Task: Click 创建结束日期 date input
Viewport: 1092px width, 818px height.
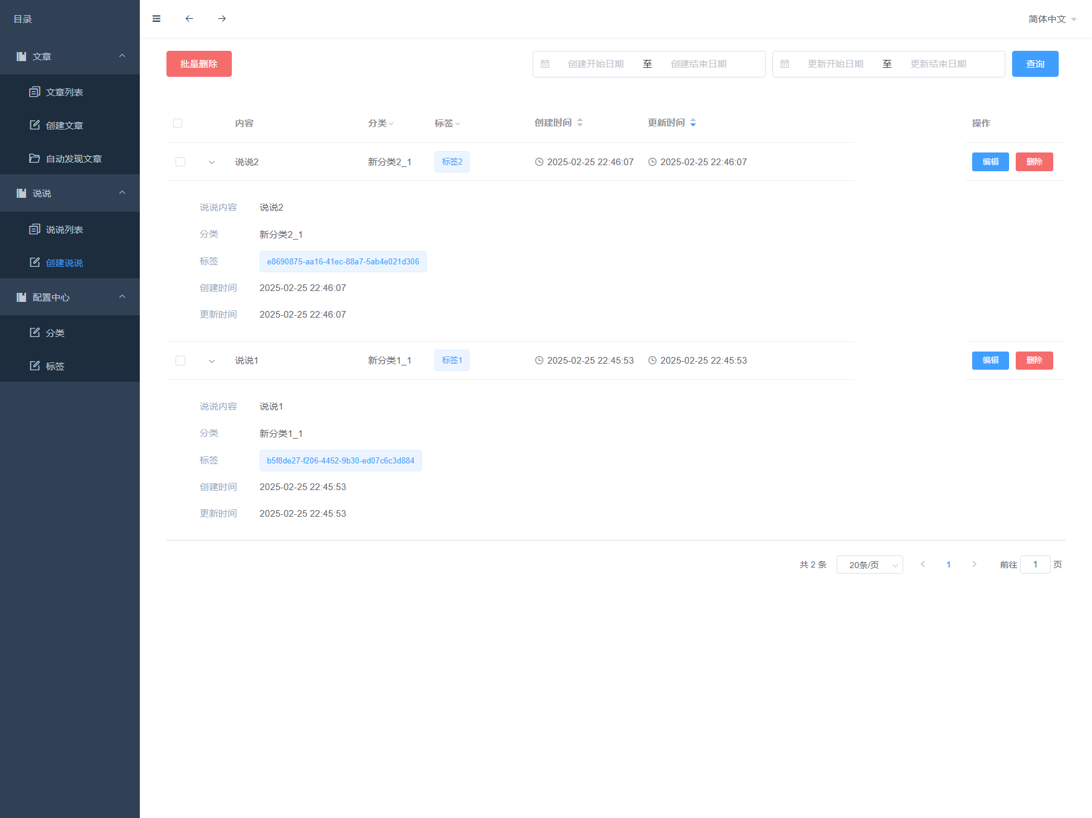Action: pos(699,64)
